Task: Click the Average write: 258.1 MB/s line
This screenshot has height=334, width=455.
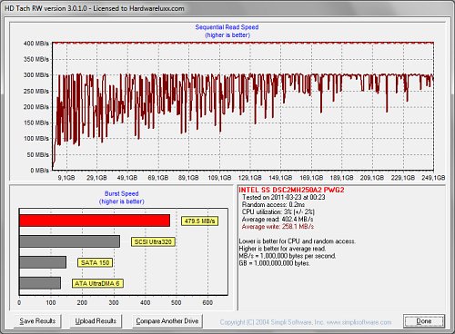Action: (x=278, y=227)
